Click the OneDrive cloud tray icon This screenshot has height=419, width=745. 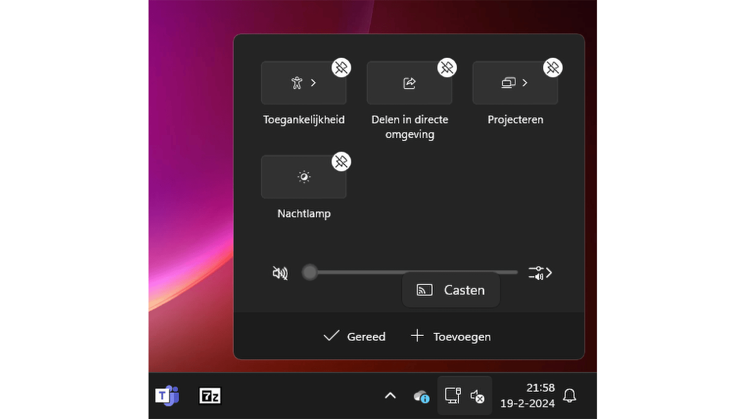pyautogui.click(x=422, y=397)
